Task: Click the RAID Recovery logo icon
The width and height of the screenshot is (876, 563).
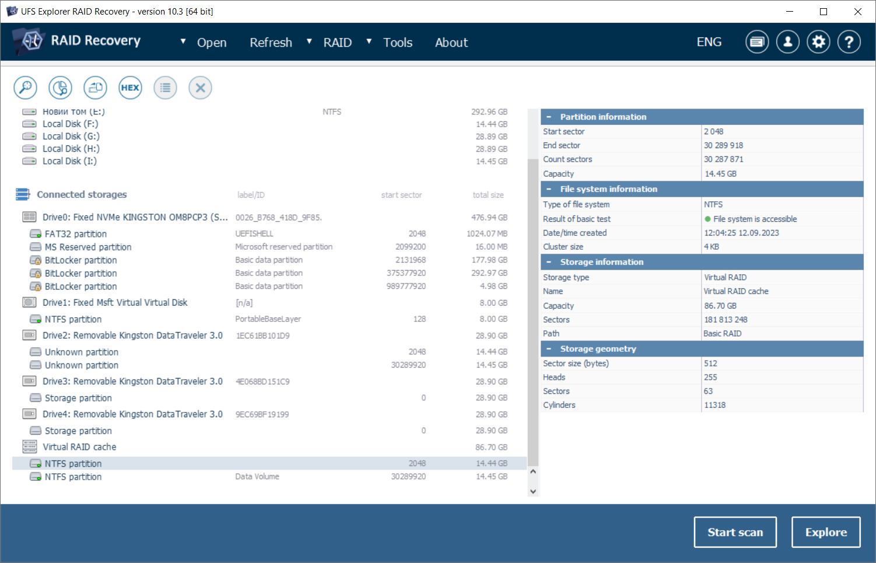Action: coord(29,41)
